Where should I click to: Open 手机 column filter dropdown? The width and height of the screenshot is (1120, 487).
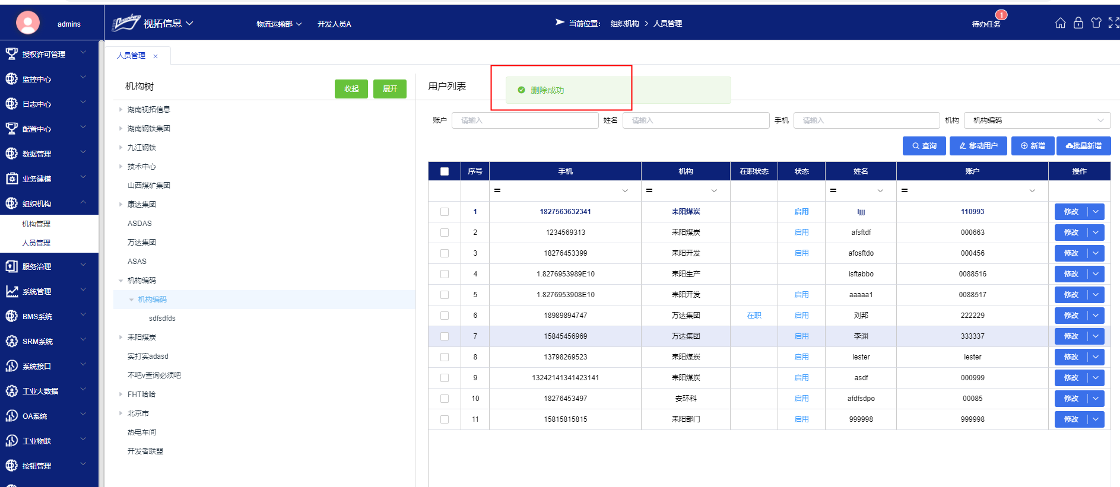(x=625, y=191)
